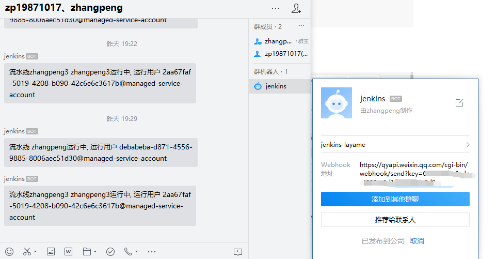Expand phone call options dropdown arrow
The width and height of the screenshot is (496, 259).
[136, 252]
